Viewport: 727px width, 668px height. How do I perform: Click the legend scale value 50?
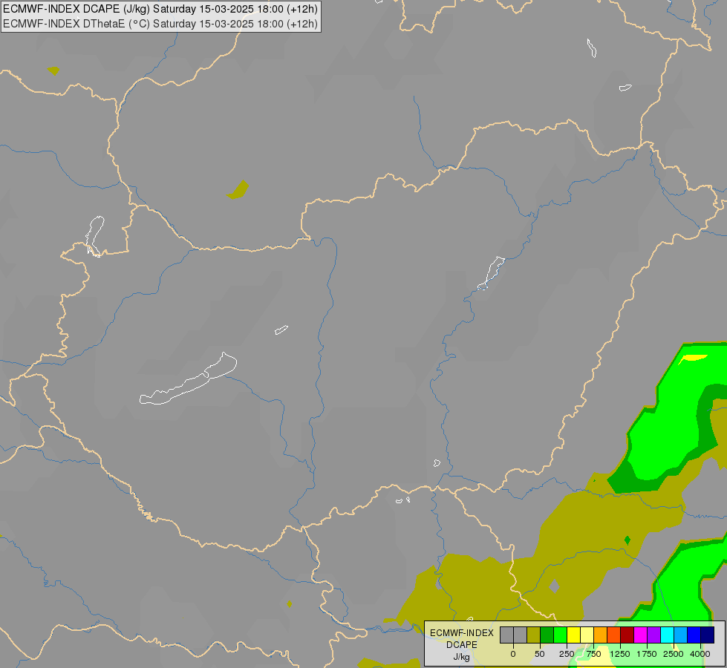[540, 654]
